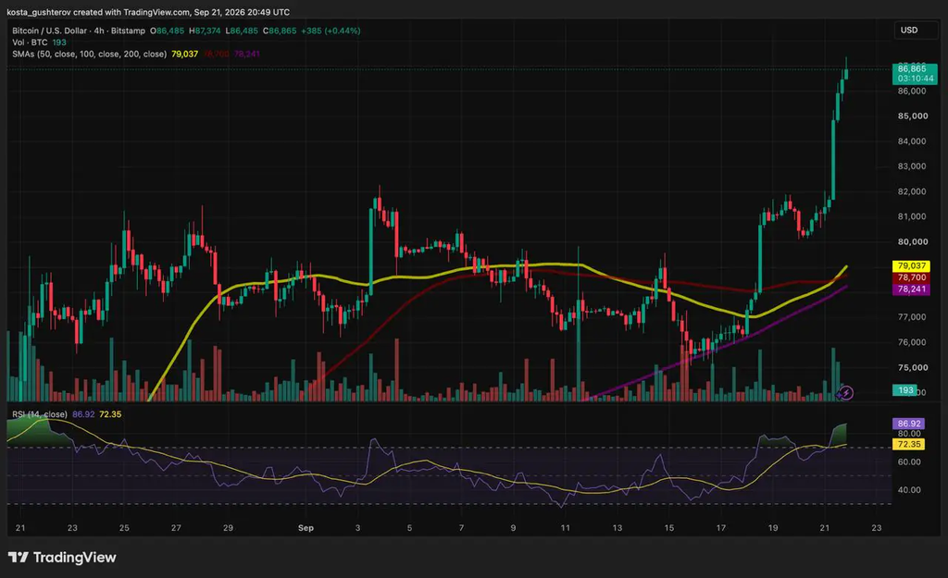Click yellow 79,037 tag on price scale
948x578 pixels.
tap(912, 265)
